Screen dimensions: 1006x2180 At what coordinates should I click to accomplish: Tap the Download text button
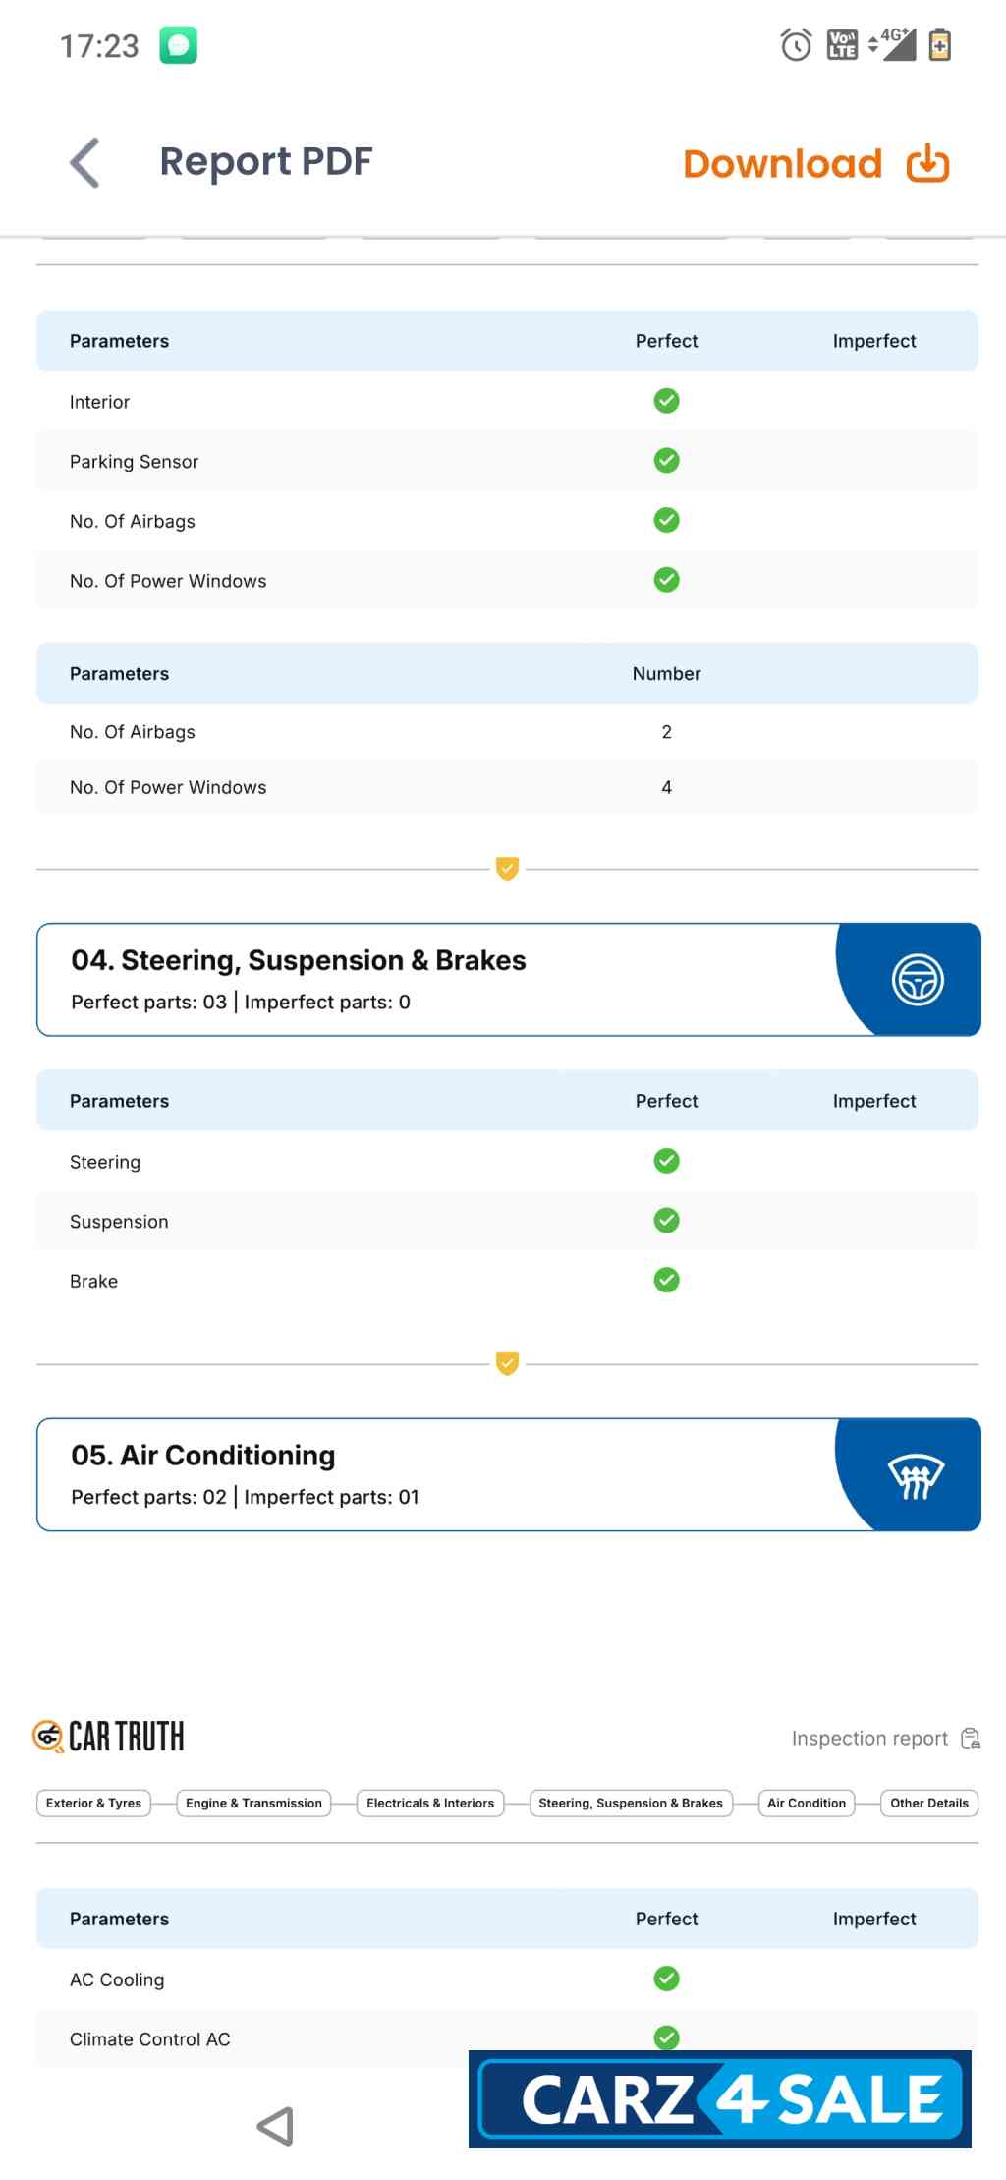[782, 164]
